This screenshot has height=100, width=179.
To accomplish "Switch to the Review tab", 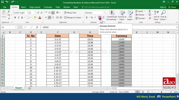I will click(67, 7).
